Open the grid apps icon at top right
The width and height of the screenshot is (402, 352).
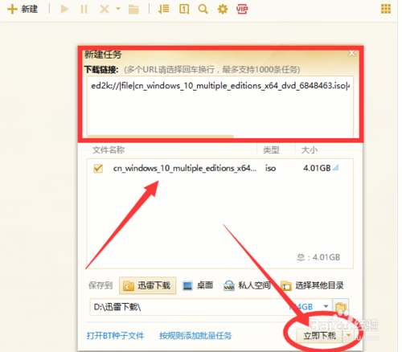point(386,9)
